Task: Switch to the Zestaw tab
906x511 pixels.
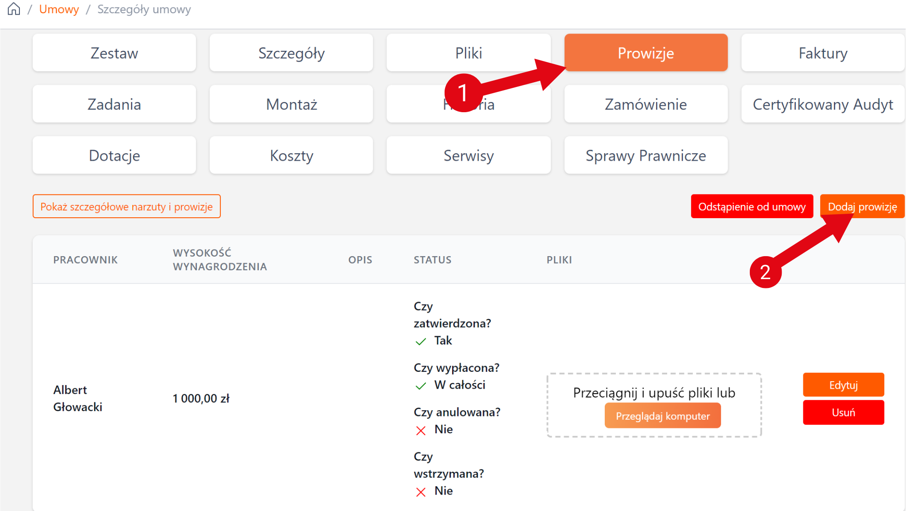Action: pyautogui.click(x=114, y=53)
